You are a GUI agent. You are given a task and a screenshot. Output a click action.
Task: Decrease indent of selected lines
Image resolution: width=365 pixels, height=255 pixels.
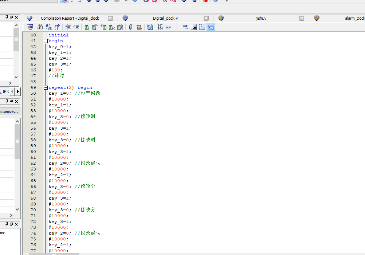coord(76,27)
